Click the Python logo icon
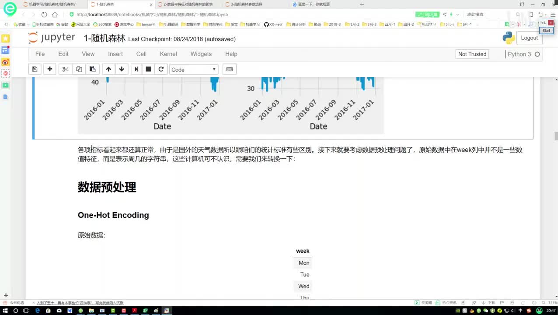This screenshot has width=558, height=315. [509, 38]
